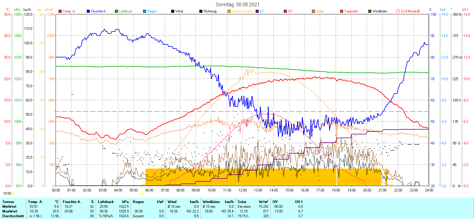This screenshot has height=219, width=474.
Task: Click the blue Feuchte A. legend swatch
Action: [x=88, y=11]
